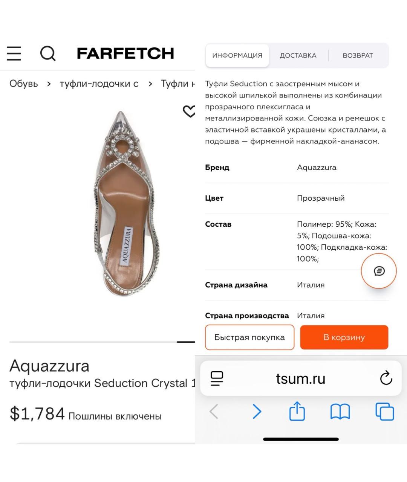Viewport: 407px width, 482px height.
Task: Open Safari bookmarks icon
Action: pos(340,412)
